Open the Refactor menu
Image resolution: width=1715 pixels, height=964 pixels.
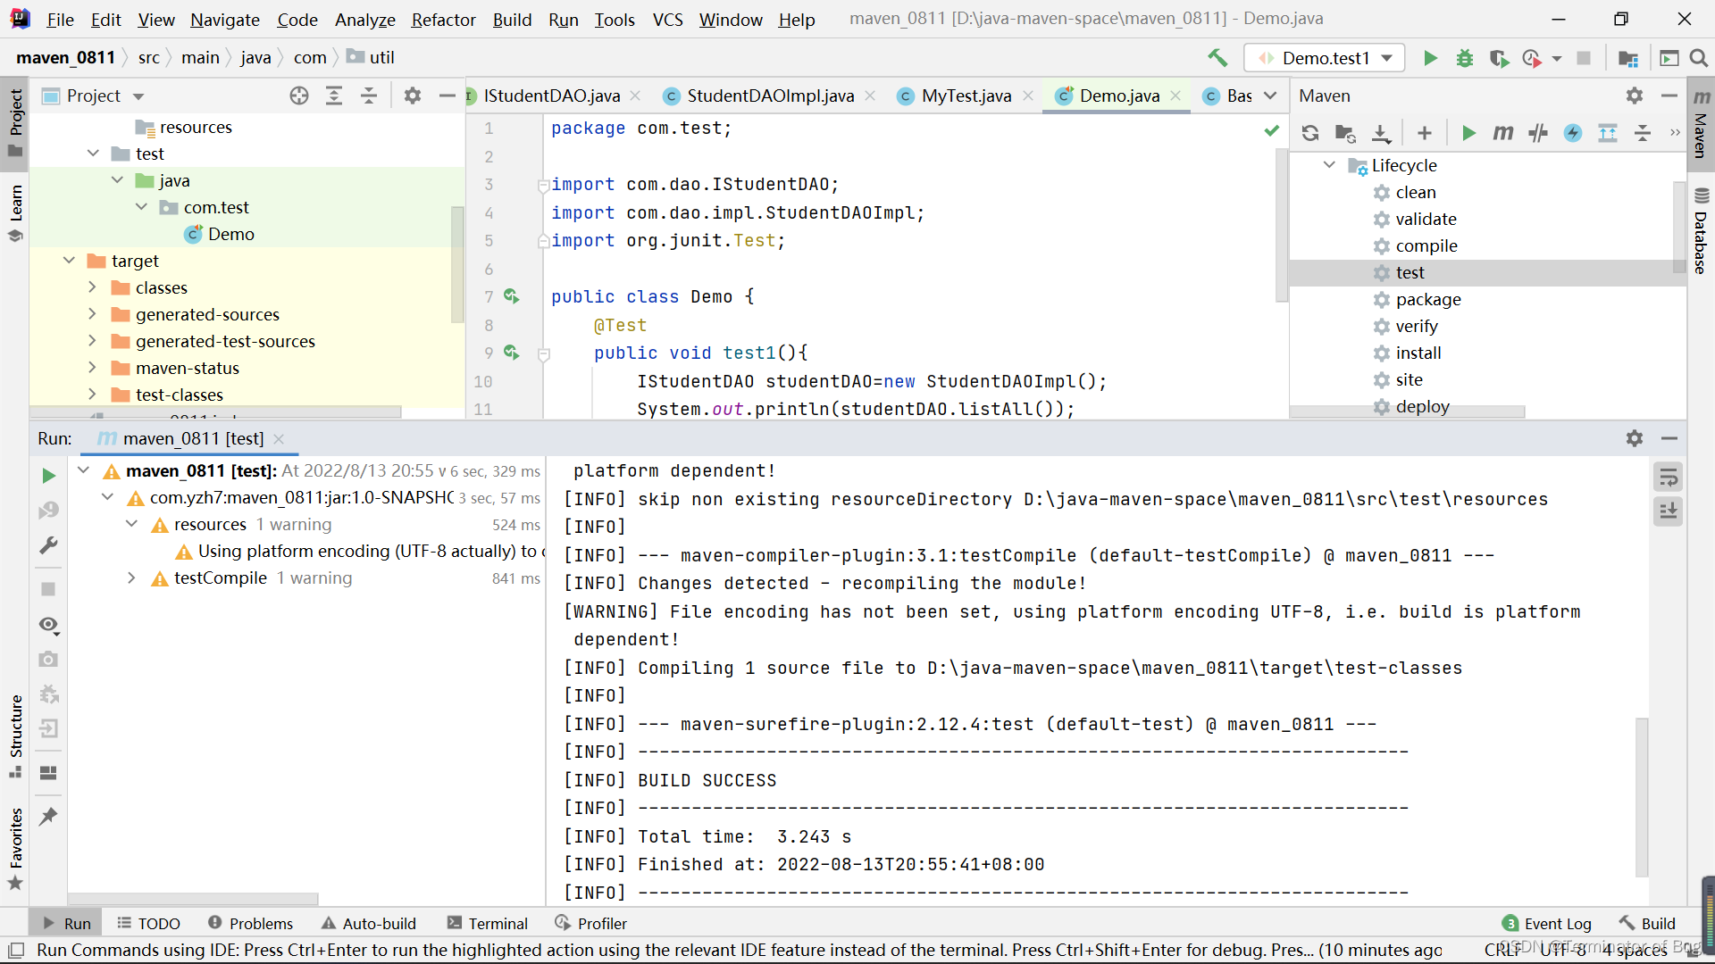click(443, 20)
